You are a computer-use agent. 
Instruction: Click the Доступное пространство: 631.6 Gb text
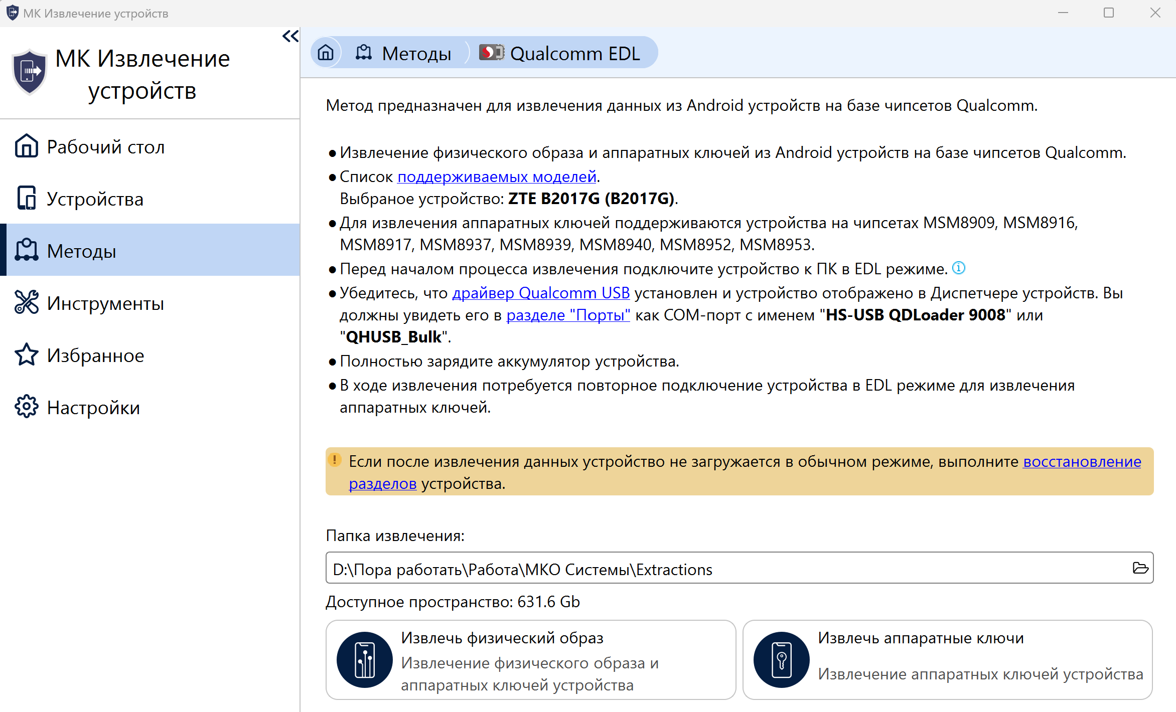coord(453,602)
